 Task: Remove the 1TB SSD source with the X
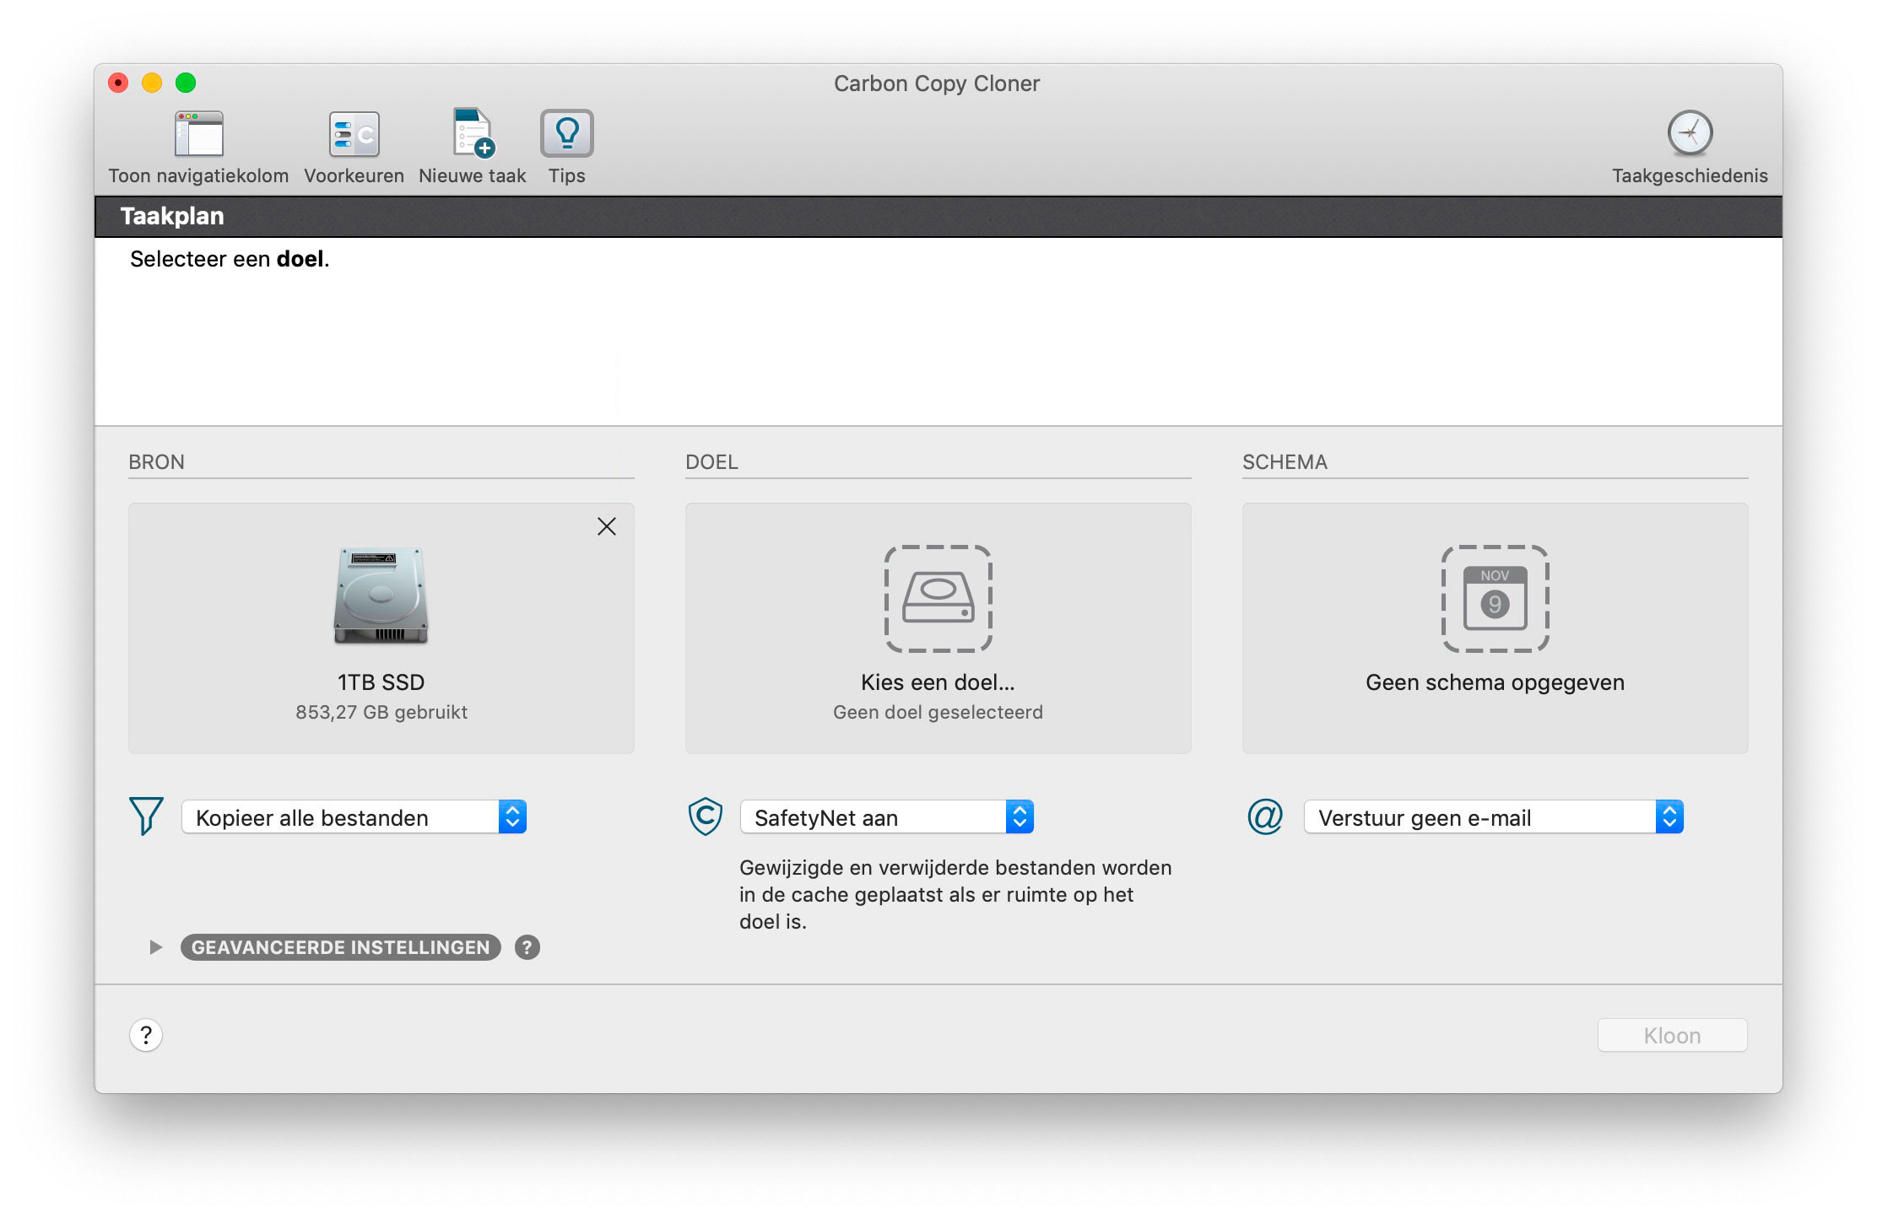[606, 526]
